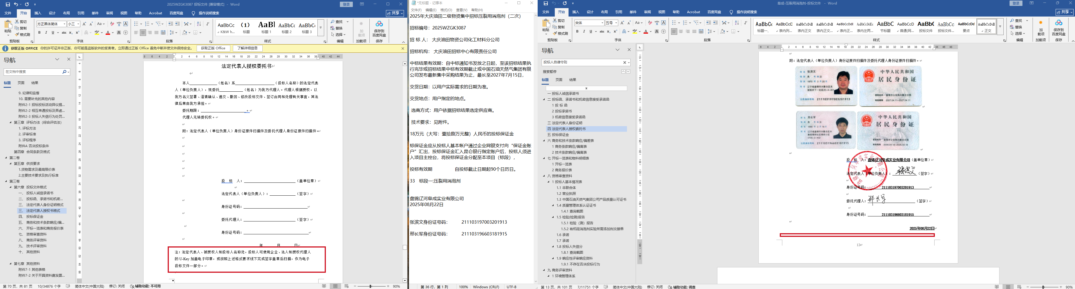Open 审阅 tab in left Word

point(109,13)
